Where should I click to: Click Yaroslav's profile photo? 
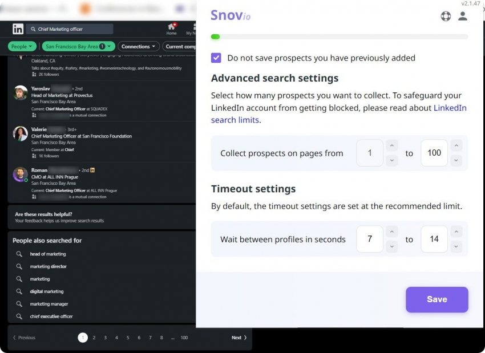(21, 93)
